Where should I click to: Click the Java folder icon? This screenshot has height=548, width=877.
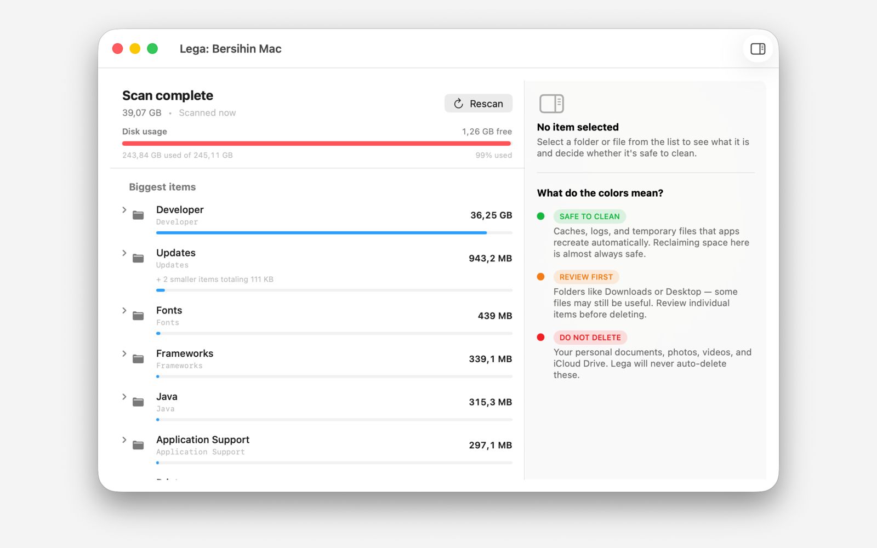[138, 402]
